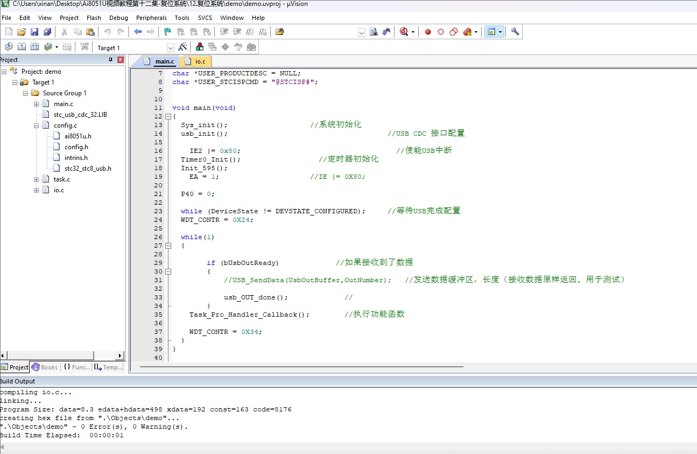
Task: Click the Paste clipboard icon
Action: tap(90, 32)
